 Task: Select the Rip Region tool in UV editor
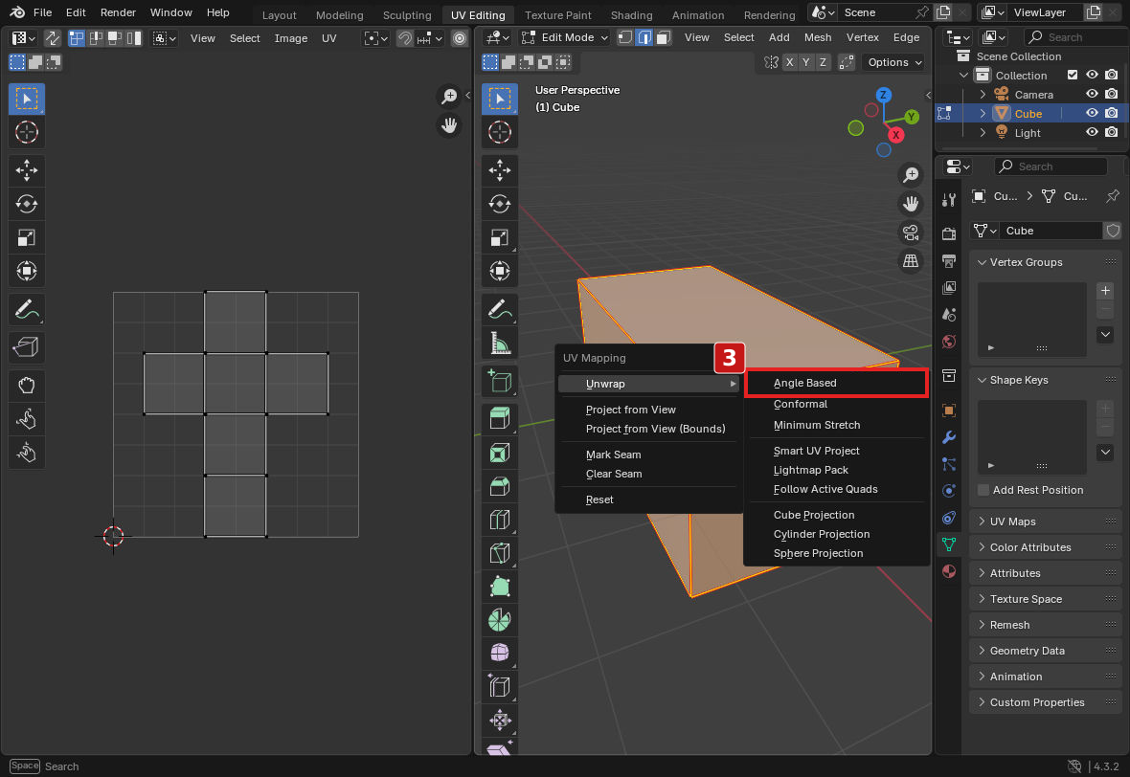[x=27, y=347]
